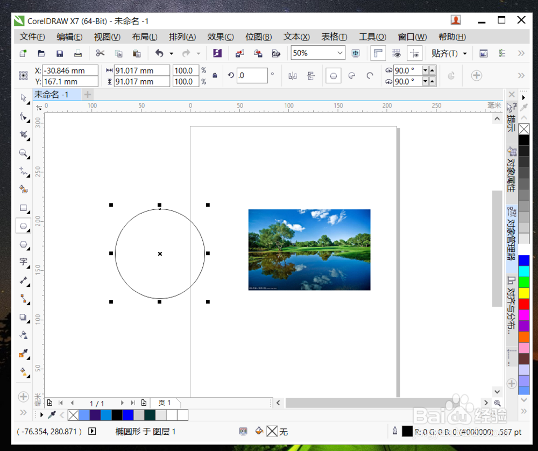Enable pie mode in the property bar
The width and height of the screenshot is (538, 451).
point(351,75)
